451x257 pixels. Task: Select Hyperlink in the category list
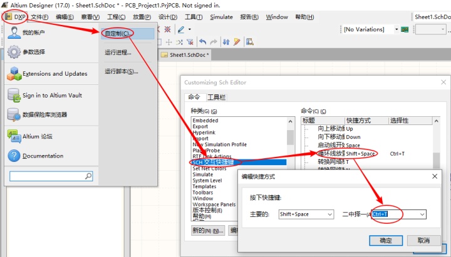click(x=204, y=133)
